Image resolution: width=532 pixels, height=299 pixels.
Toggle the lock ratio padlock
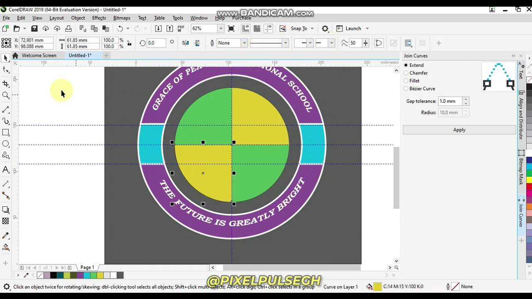click(x=129, y=43)
